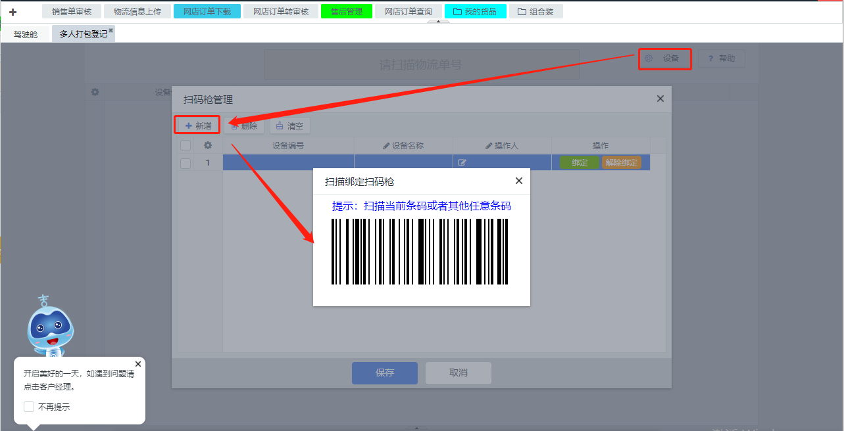Open the 销售单审核 tab
This screenshot has height=431, width=844.
pyautogui.click(x=72, y=11)
